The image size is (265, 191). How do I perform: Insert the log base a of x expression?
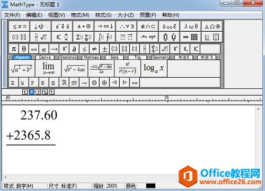coord(154,68)
